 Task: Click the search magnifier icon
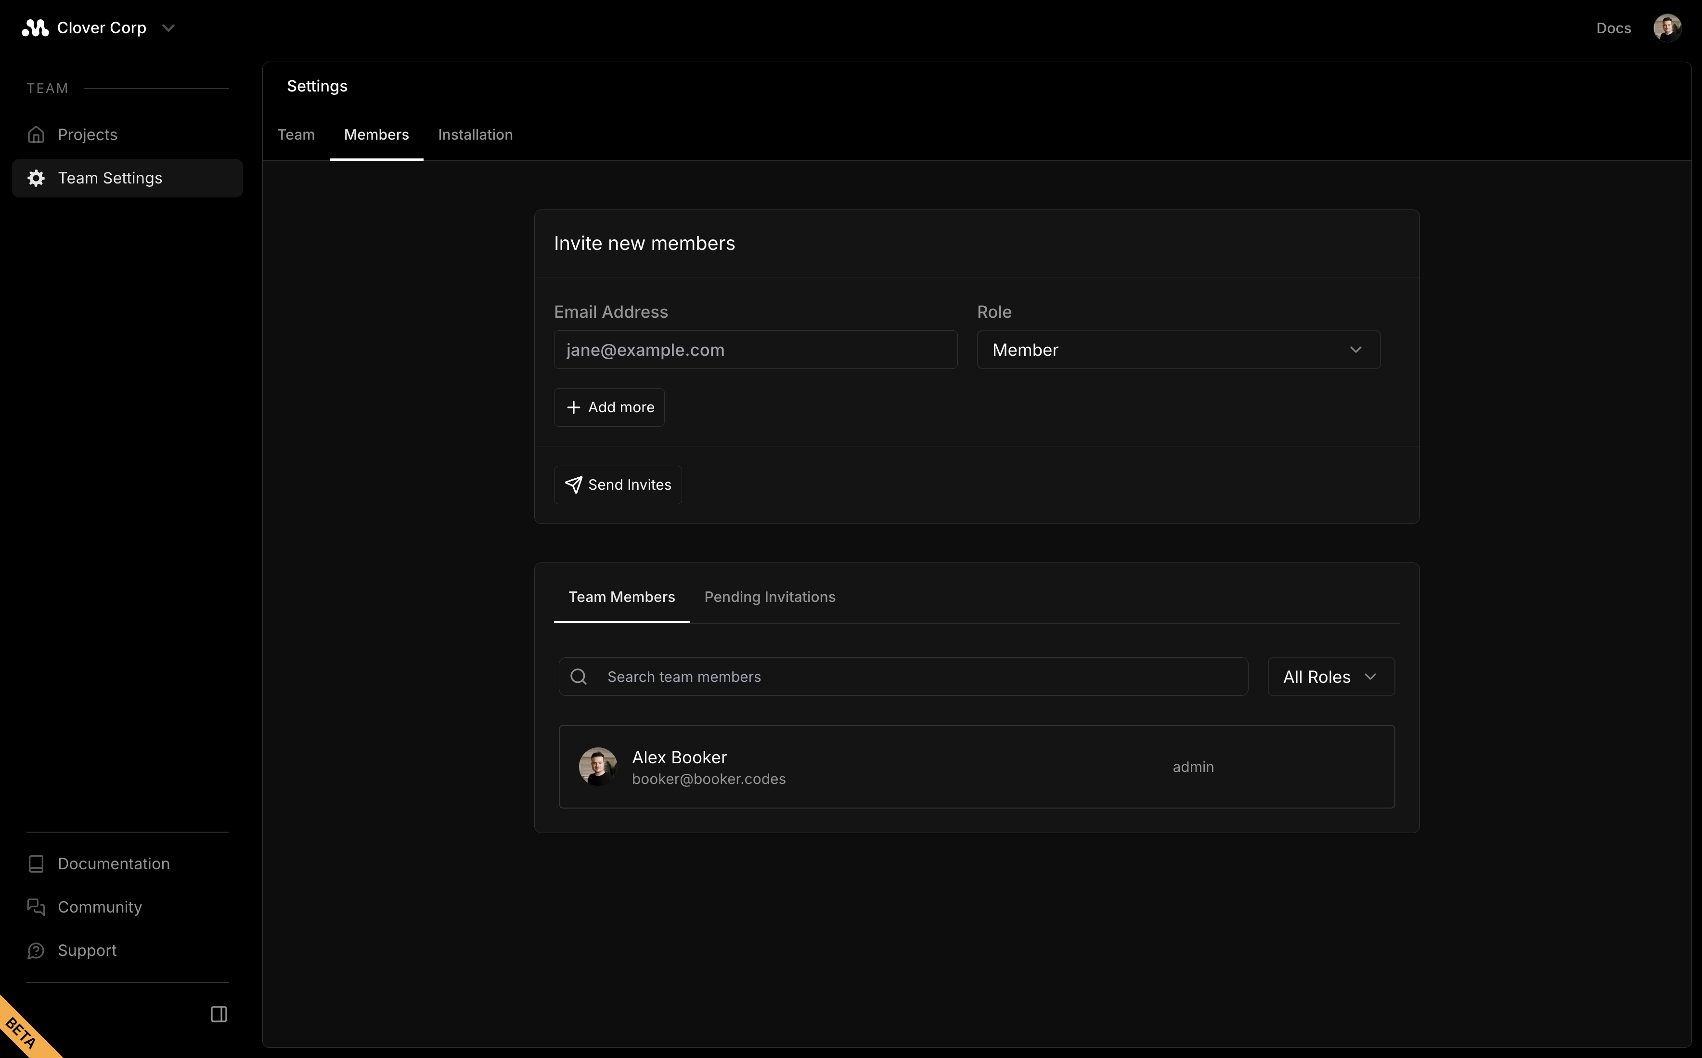coord(578,677)
